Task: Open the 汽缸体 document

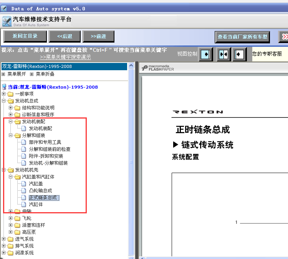Action: pos(36,204)
